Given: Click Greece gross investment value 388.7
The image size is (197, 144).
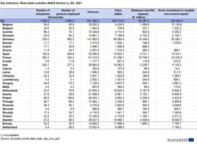Looking at the screenshot, I should tap(177, 50).
